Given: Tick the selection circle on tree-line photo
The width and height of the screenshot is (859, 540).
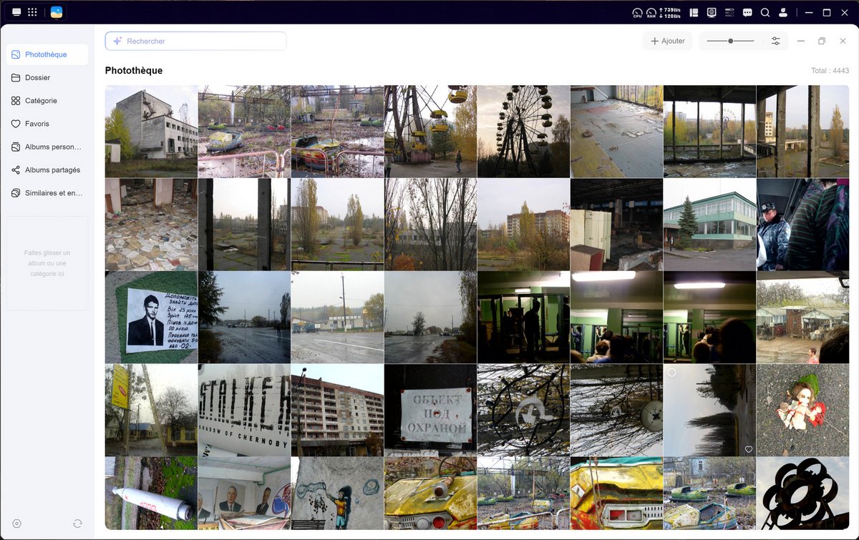Looking at the screenshot, I should [671, 373].
